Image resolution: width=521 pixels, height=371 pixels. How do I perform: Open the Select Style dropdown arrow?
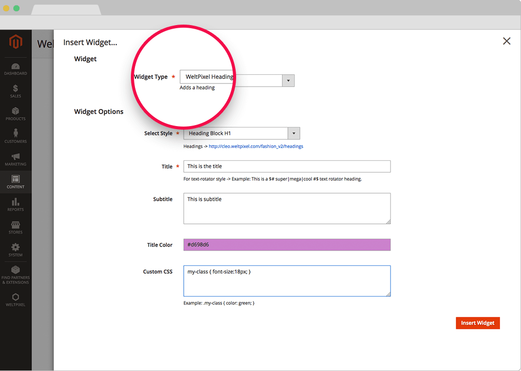click(x=294, y=133)
